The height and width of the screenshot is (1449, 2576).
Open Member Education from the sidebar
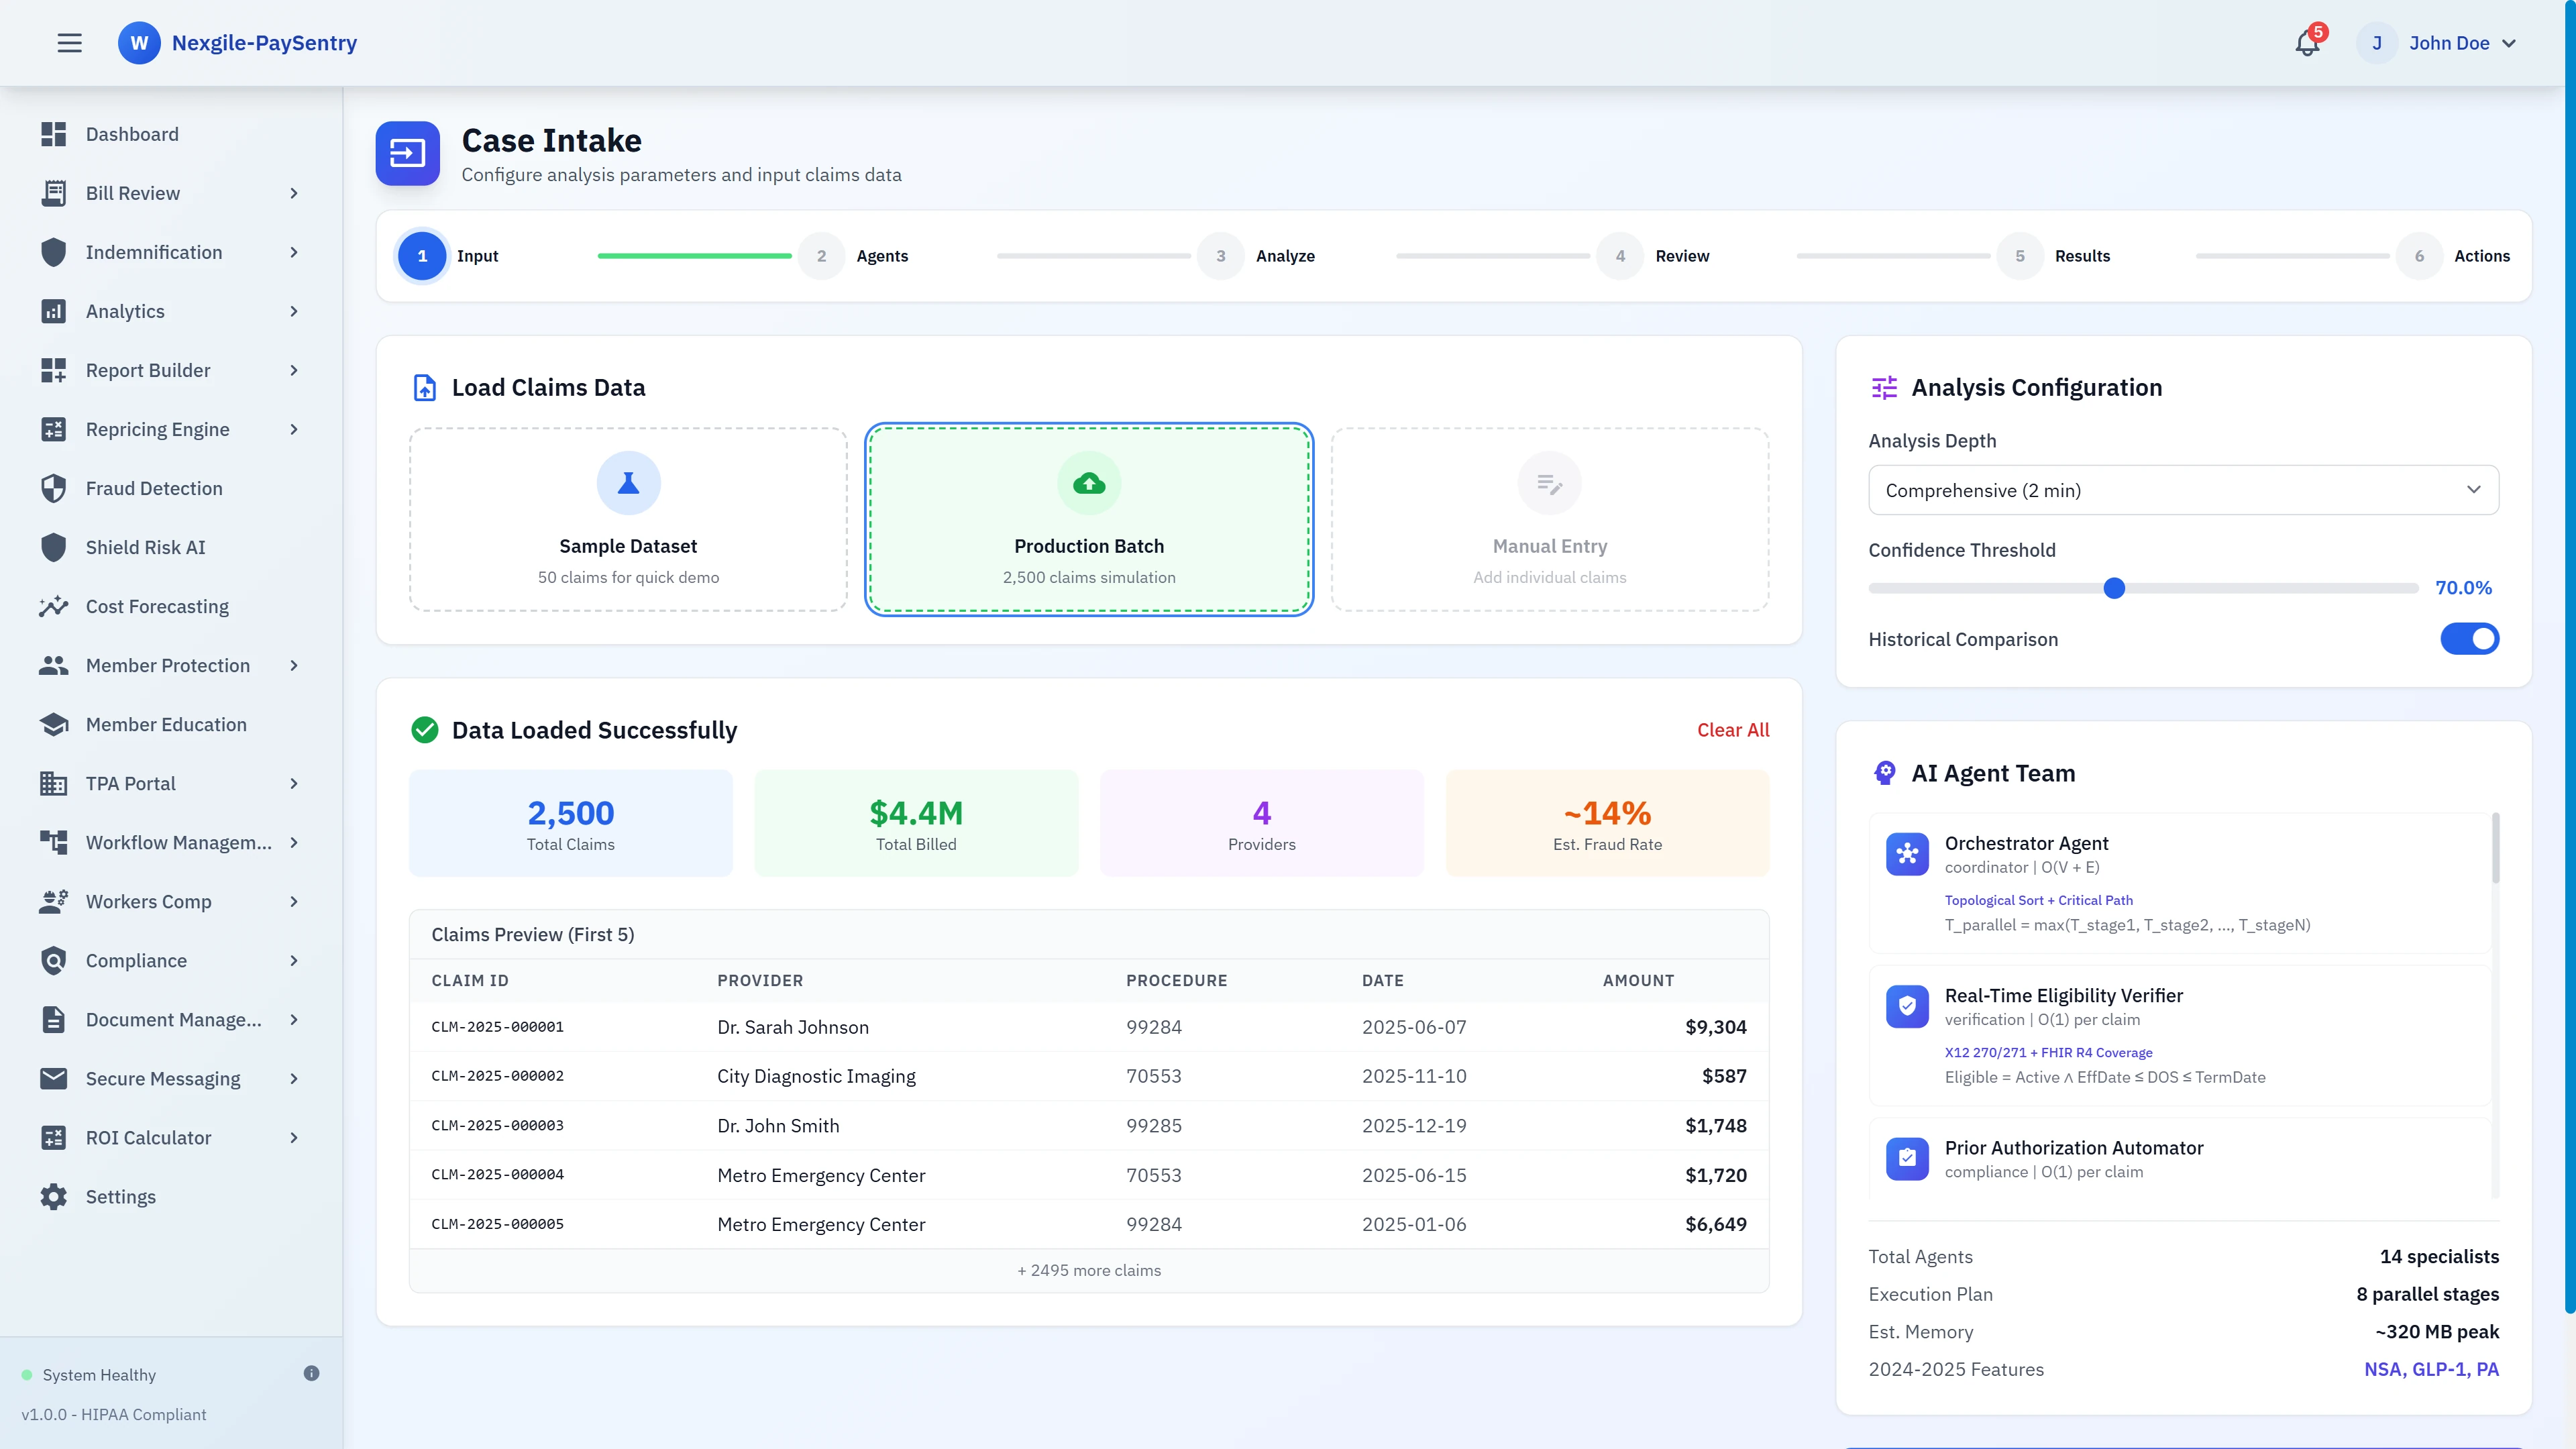pyautogui.click(x=166, y=724)
